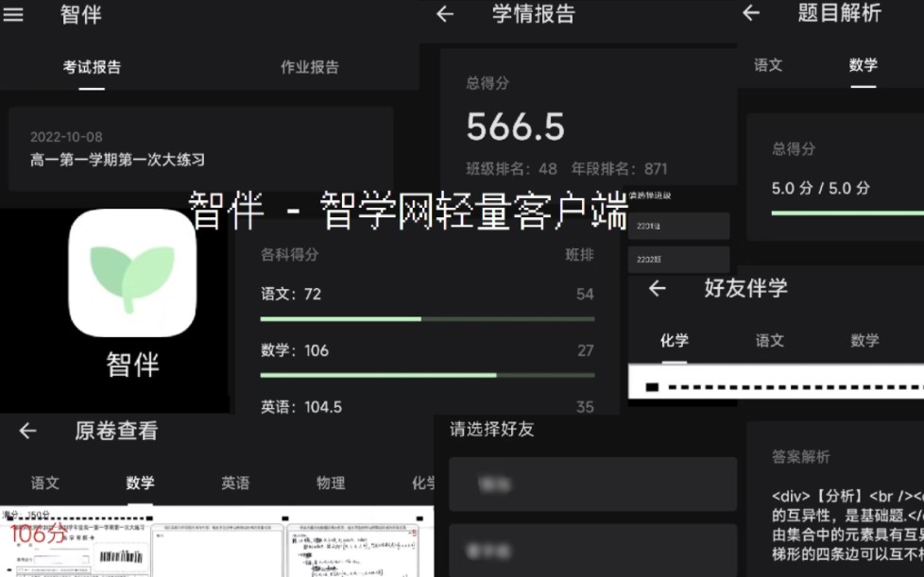Click the 年段排名: 871 text

point(620,169)
